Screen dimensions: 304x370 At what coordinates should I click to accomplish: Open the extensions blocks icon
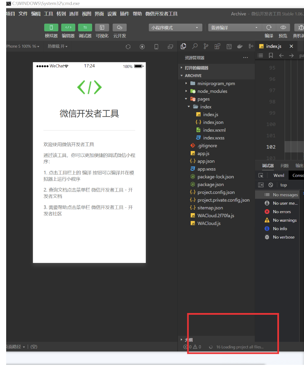coord(217,46)
